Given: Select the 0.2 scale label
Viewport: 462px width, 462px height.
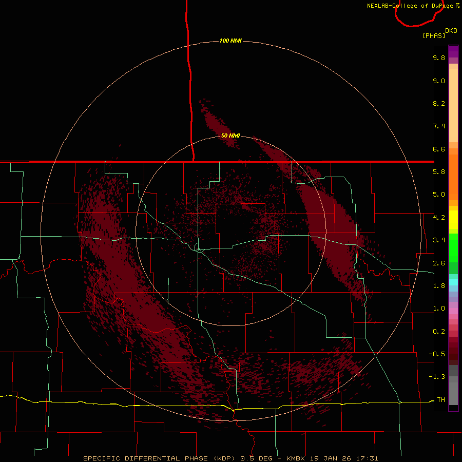Looking at the screenshot, I should click(x=439, y=332).
